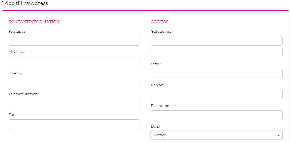Click the Lägg till ny adress title

click(x=25, y=3)
